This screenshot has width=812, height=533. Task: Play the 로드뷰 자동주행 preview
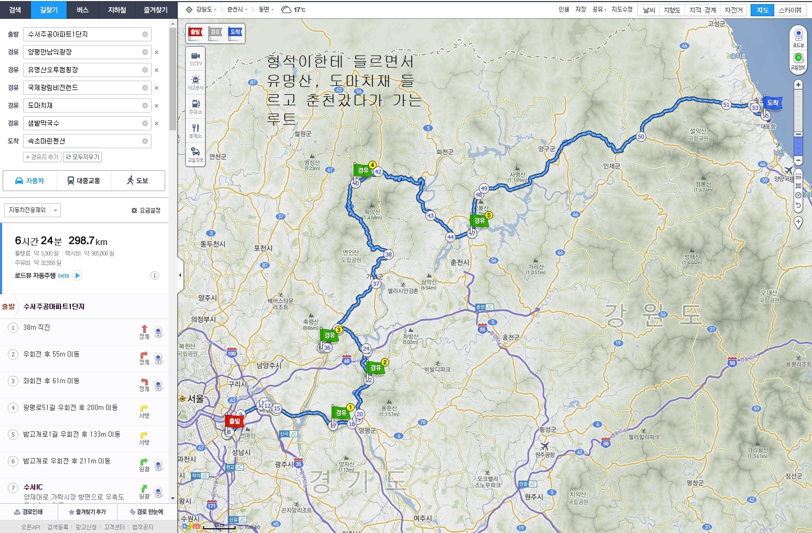[78, 275]
